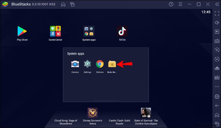Expand the three-dots more options in sidebar
This screenshot has width=221, height=128.
point(217,87)
